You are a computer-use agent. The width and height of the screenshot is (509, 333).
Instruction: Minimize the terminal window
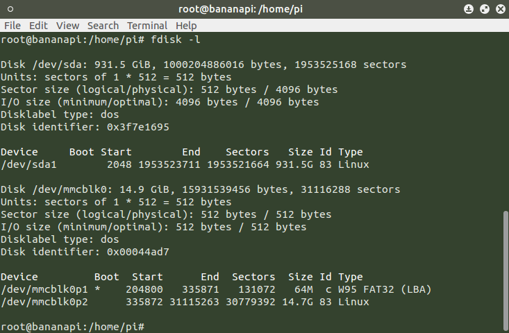[x=468, y=9]
